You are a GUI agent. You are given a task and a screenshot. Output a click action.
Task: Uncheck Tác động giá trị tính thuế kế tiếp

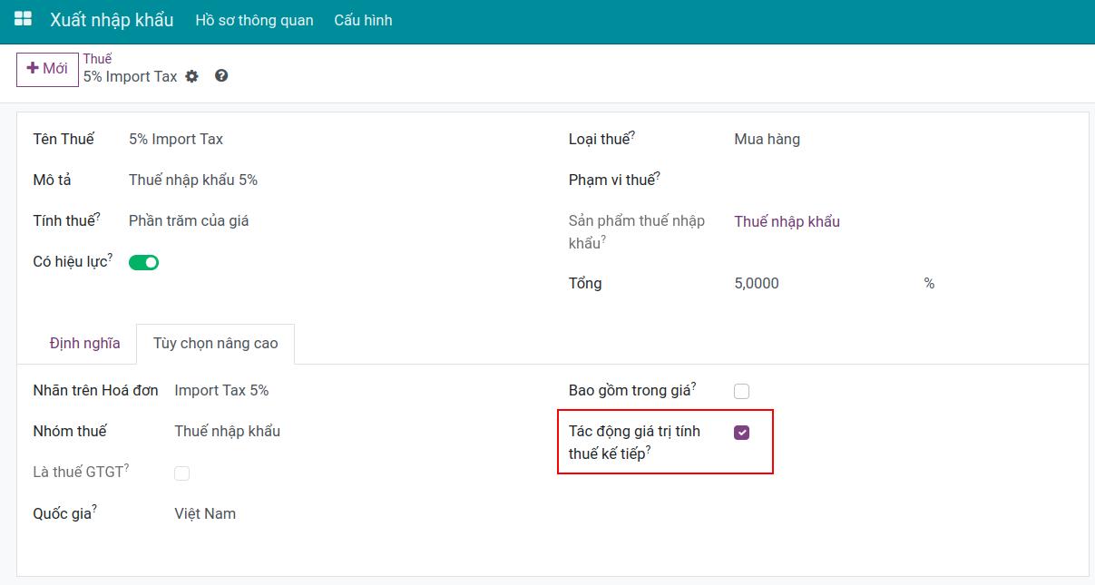click(x=741, y=433)
